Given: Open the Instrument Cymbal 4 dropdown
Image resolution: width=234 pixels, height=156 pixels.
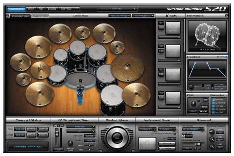Looking at the screenshot, I should coord(147,129).
